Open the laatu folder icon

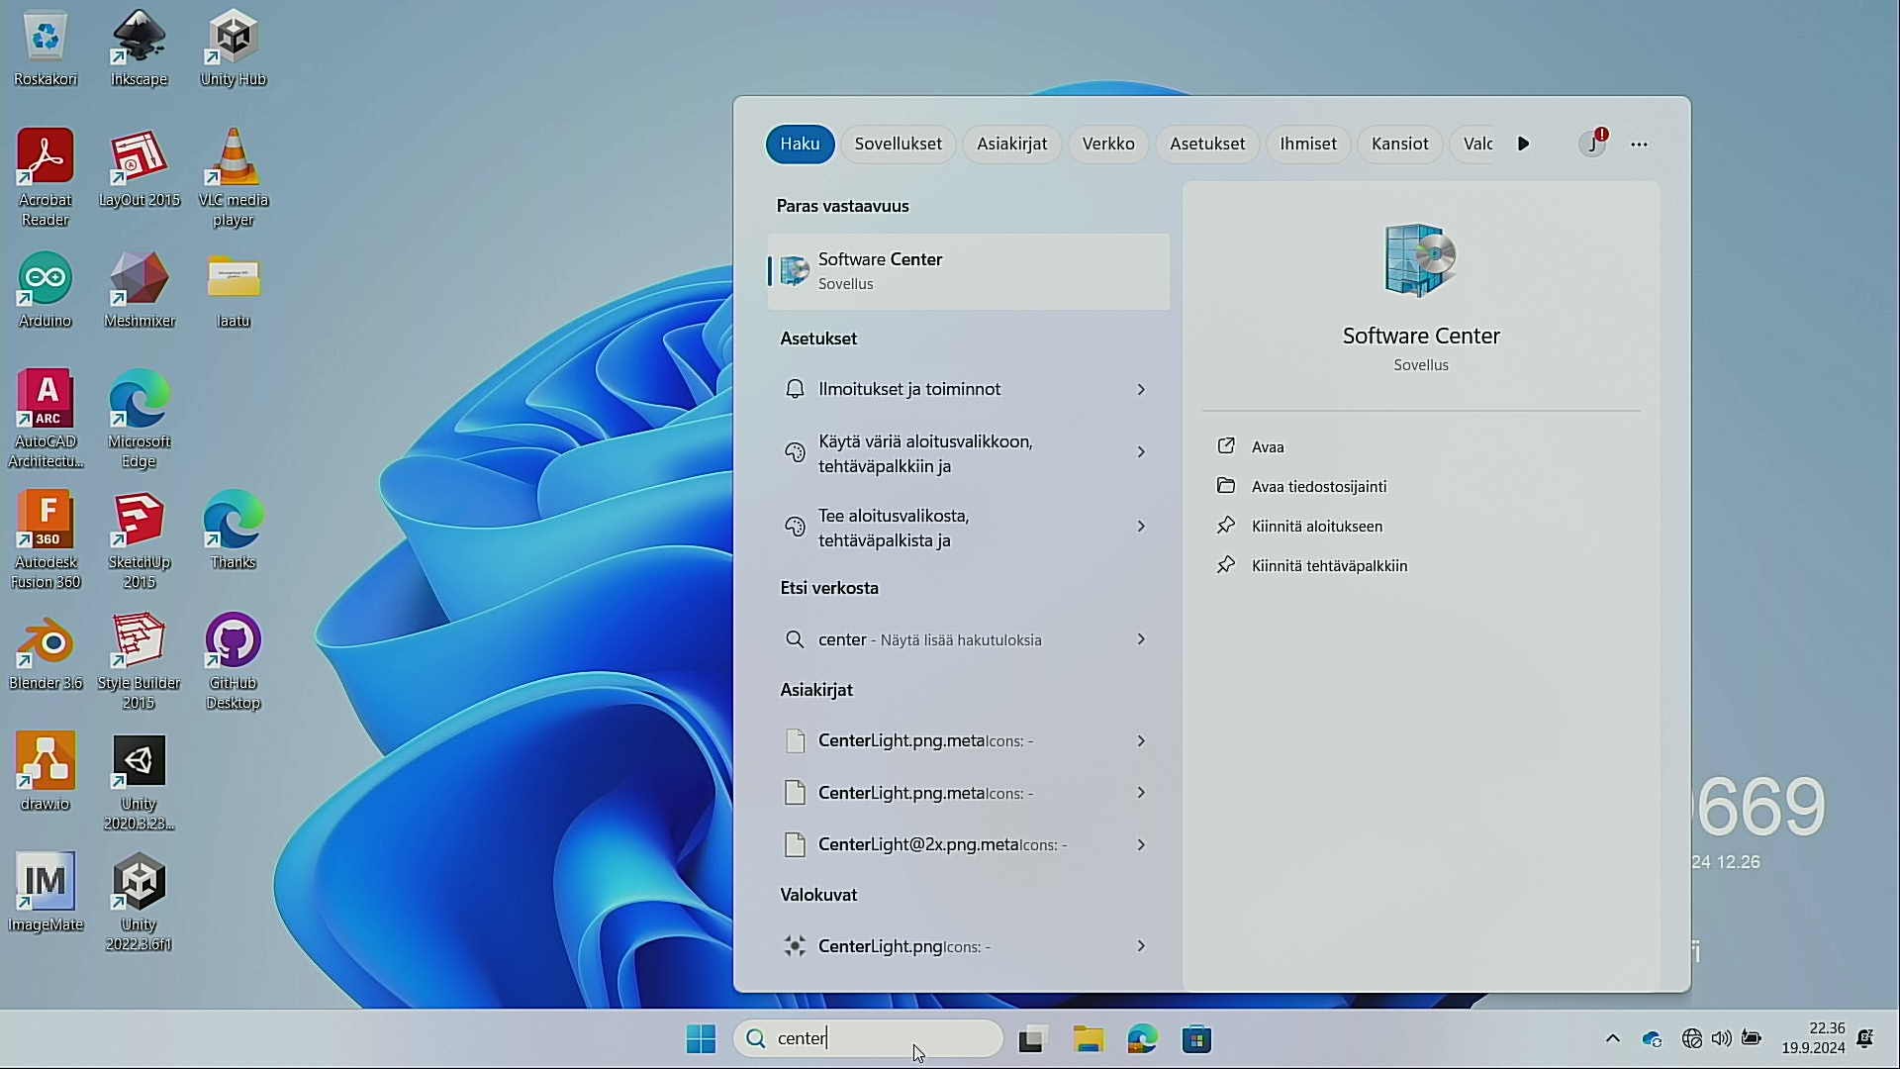click(234, 290)
